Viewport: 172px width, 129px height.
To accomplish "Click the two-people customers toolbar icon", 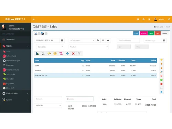I will (37, 53).
